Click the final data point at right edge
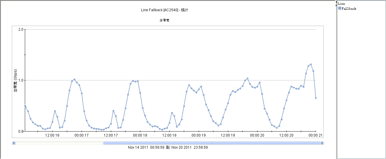Viewport: 386px width, 159px height. click(x=316, y=98)
